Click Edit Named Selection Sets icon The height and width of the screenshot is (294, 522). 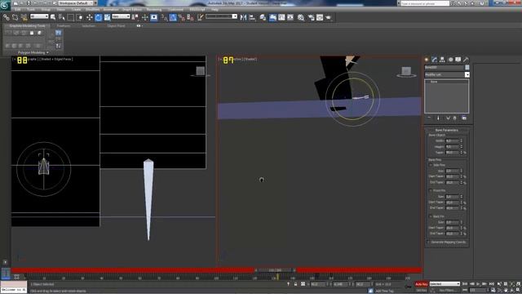pos(200,17)
